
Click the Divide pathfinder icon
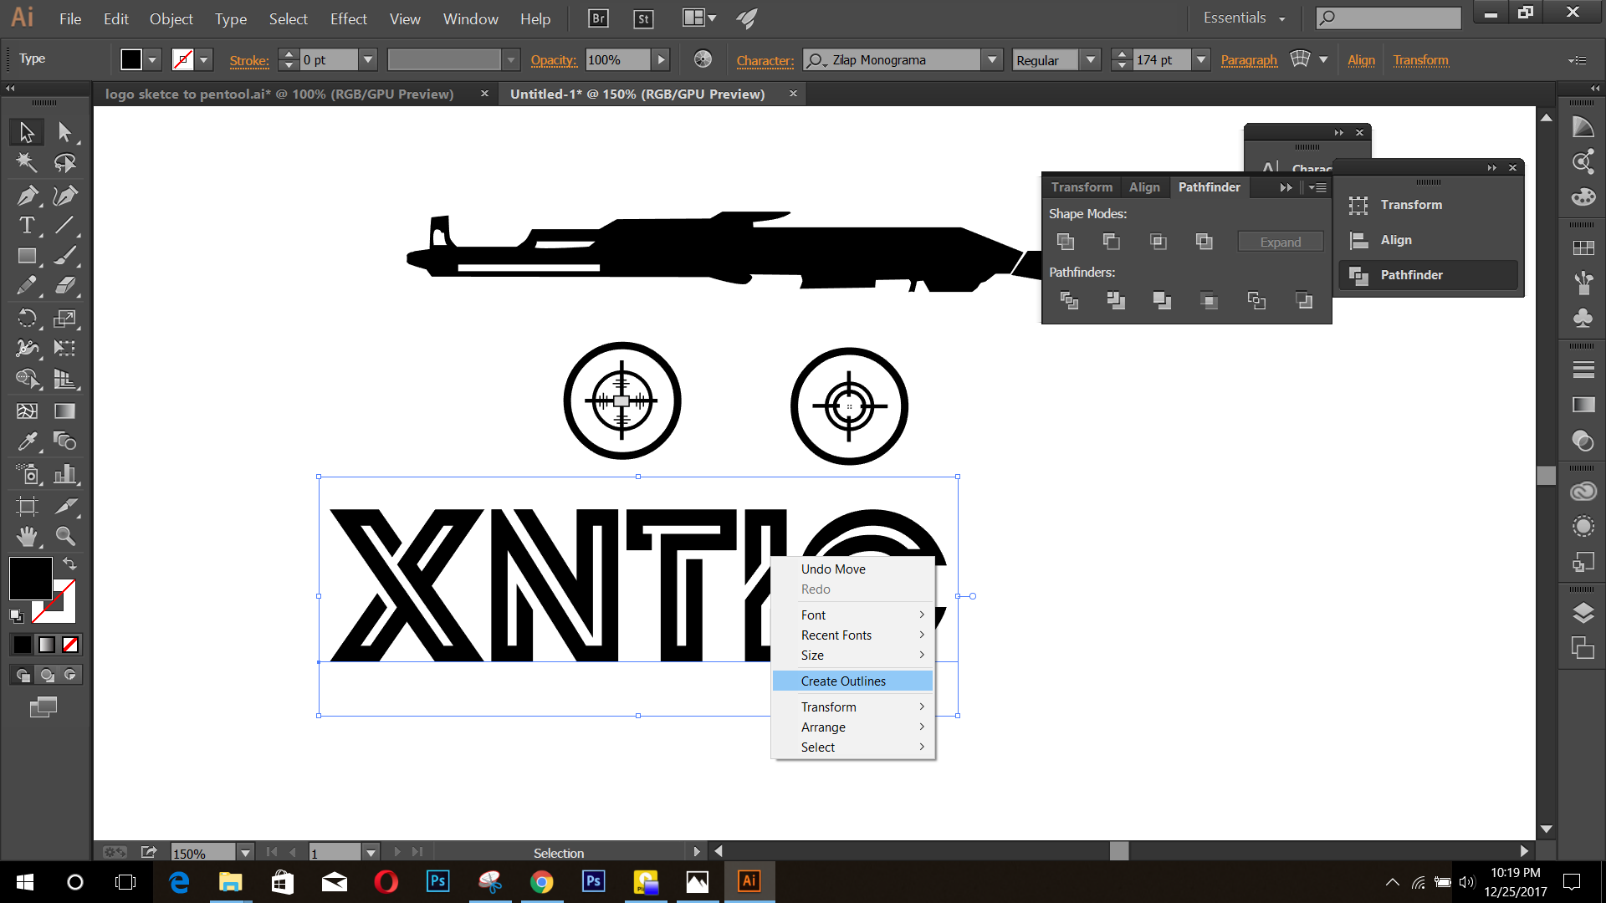click(1069, 300)
